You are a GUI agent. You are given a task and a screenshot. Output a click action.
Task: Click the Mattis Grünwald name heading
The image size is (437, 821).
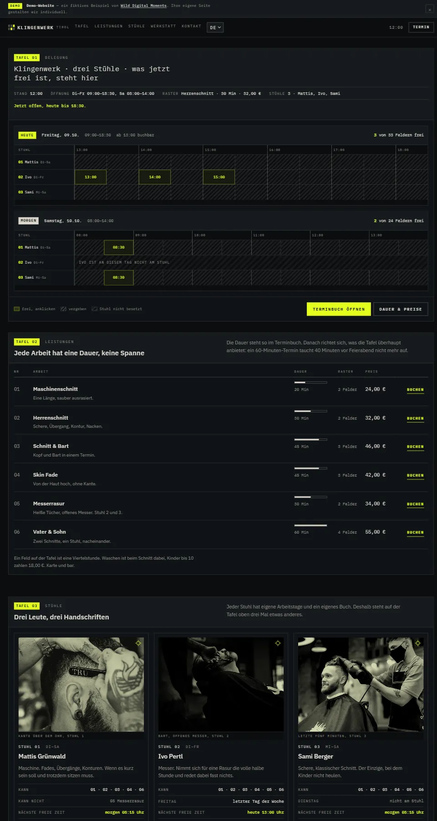click(42, 756)
